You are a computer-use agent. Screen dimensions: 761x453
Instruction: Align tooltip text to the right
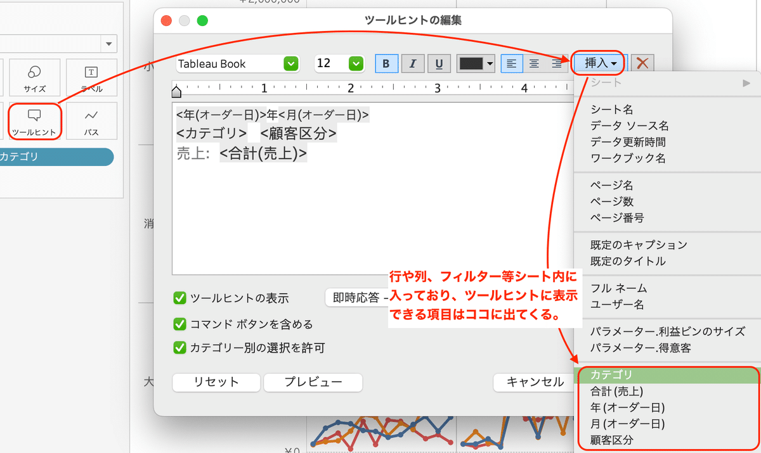click(x=556, y=63)
